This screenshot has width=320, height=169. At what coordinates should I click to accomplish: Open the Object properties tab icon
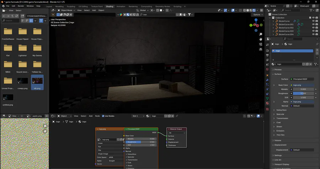(267, 75)
